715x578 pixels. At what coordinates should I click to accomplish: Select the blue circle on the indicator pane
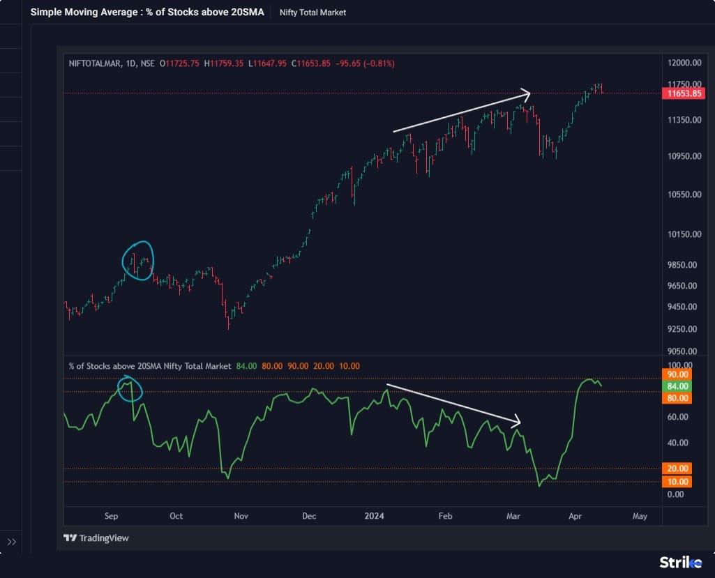click(x=129, y=389)
